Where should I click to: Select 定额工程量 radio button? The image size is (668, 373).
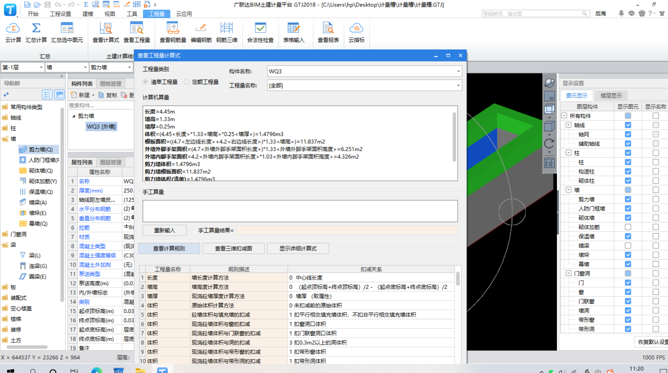[x=186, y=82]
